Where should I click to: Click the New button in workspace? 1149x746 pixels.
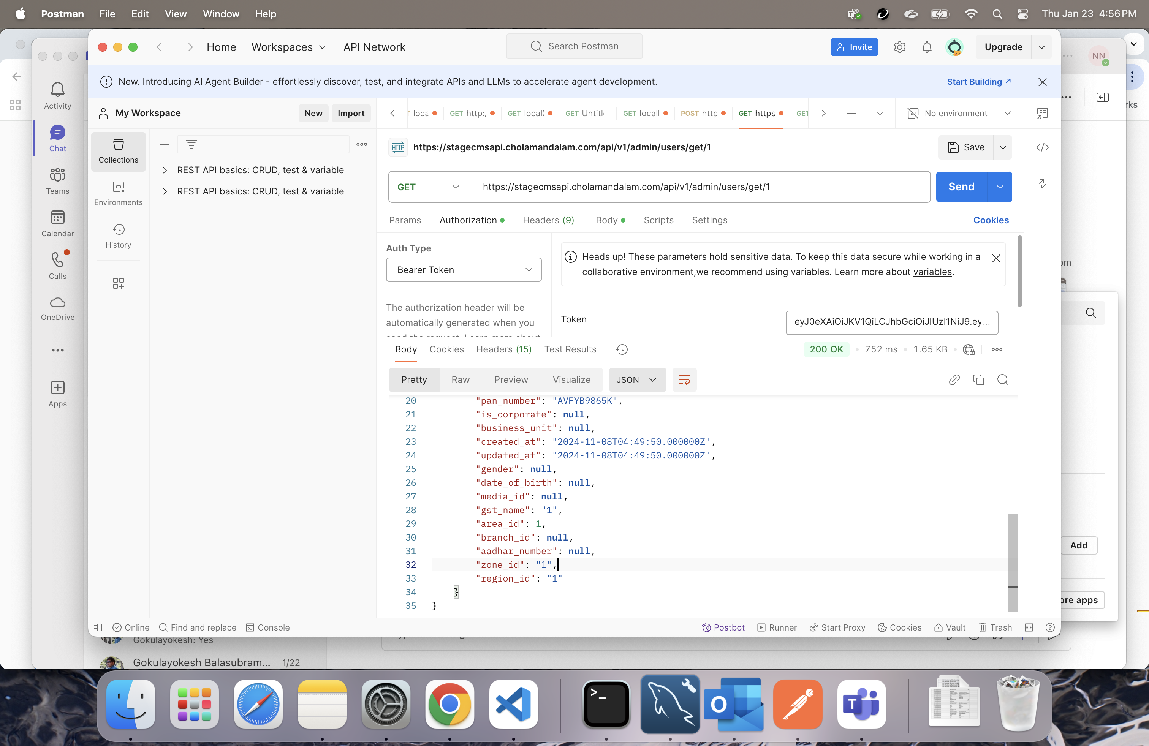[313, 113]
